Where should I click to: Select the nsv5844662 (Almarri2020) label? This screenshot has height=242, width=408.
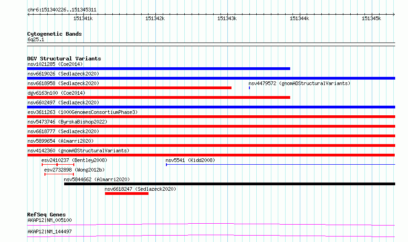pyautogui.click(x=97, y=179)
